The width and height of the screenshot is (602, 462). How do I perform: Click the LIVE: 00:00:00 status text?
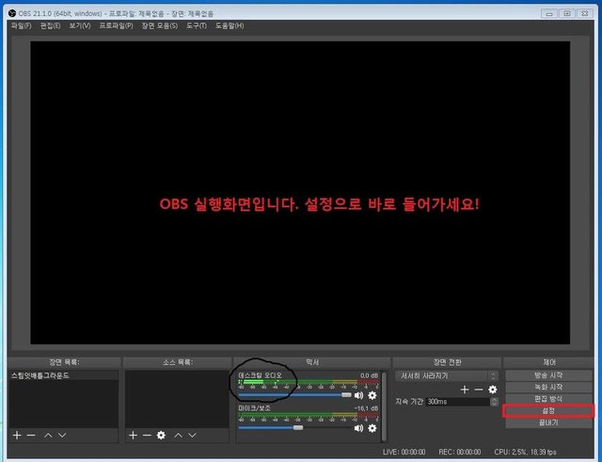click(x=404, y=452)
